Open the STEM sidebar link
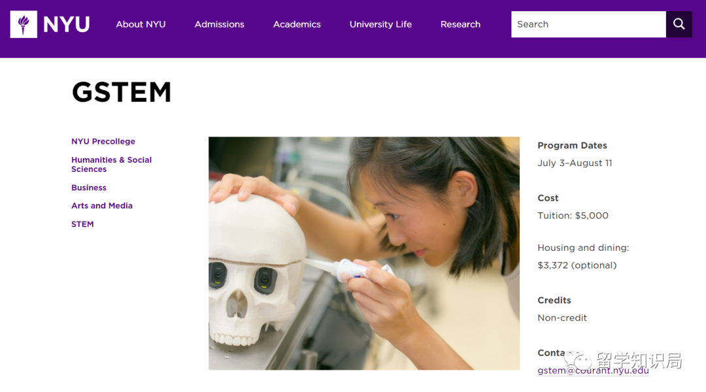Viewport: 706px width, 392px height. coord(82,224)
